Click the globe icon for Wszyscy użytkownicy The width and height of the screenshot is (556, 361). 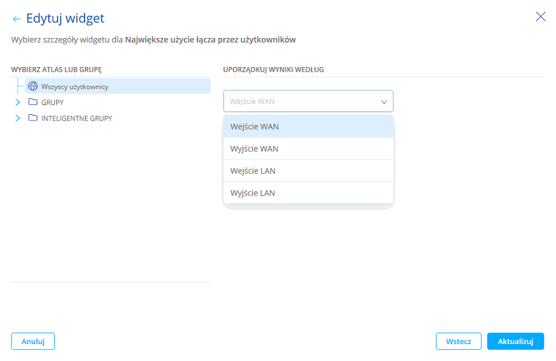(33, 86)
